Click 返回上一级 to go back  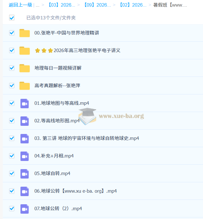click(20, 5)
